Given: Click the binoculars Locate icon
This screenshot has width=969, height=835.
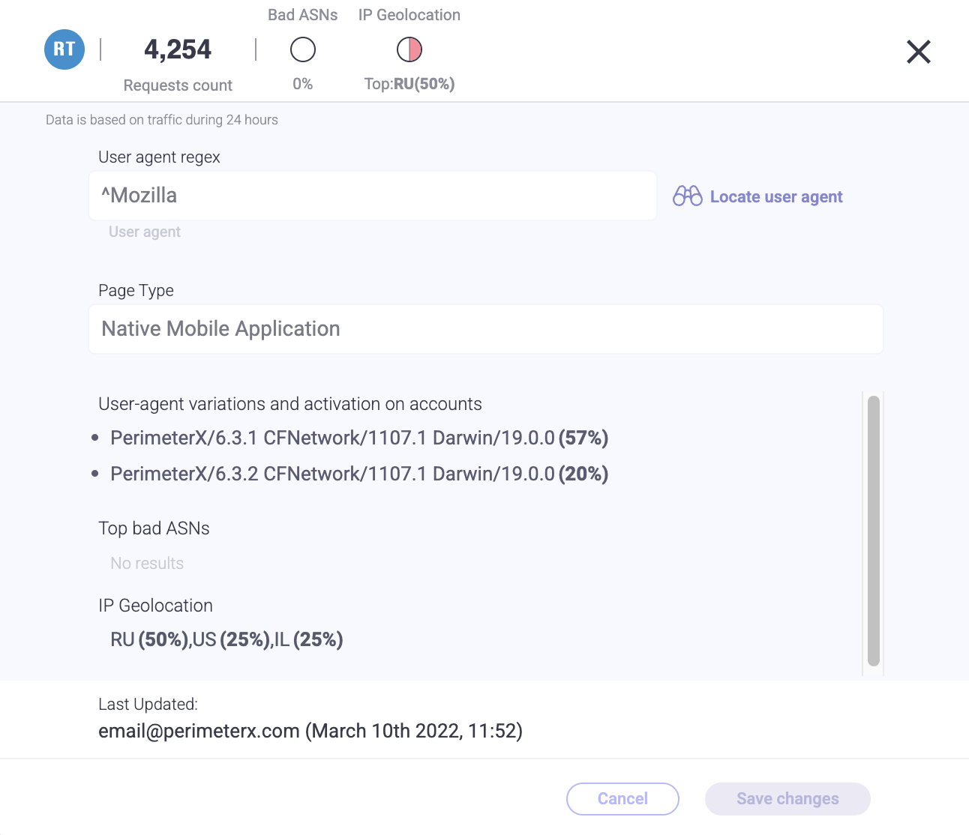Looking at the screenshot, I should click(x=687, y=196).
